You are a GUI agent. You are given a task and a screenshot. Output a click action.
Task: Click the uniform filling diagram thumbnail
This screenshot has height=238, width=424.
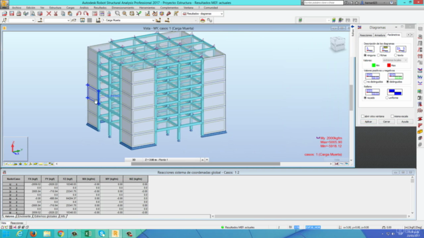395,92
